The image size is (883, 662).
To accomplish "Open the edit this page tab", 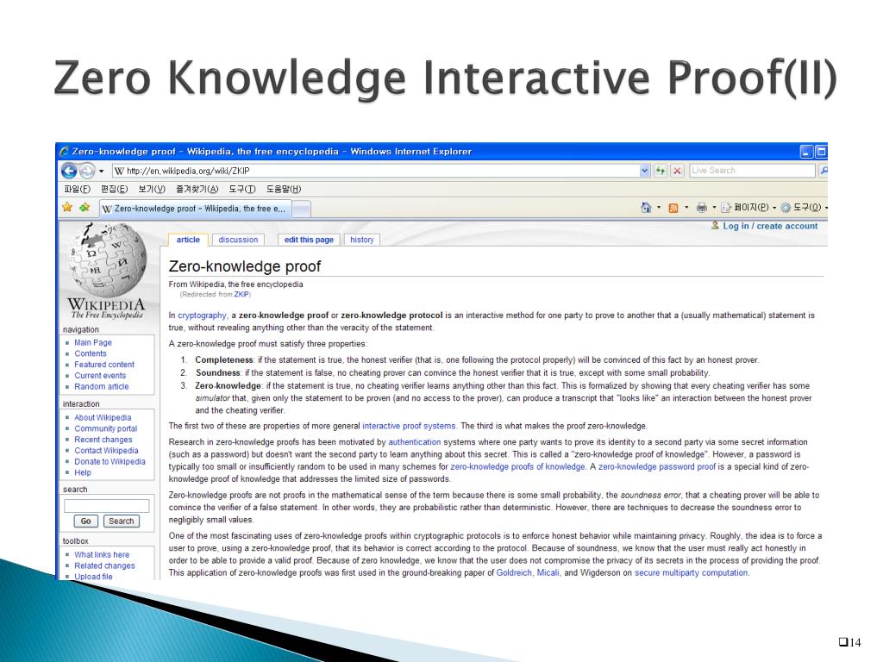I will [309, 240].
